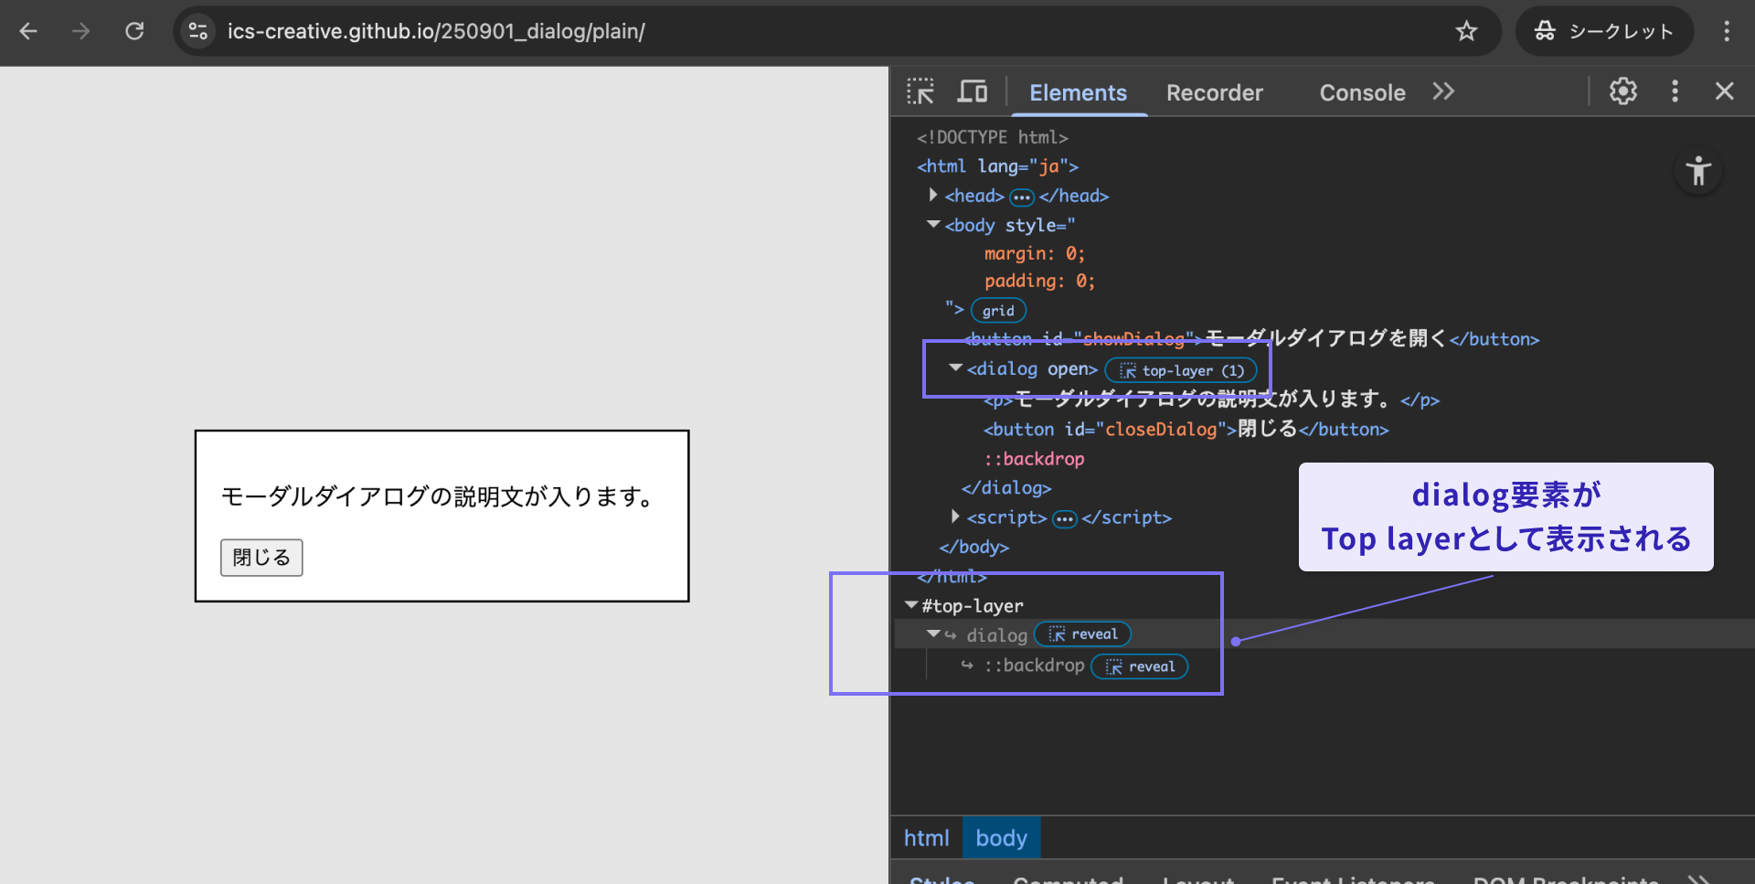This screenshot has width=1755, height=884.
Task: Toggle the device toolbar emulation
Action: [x=973, y=91]
